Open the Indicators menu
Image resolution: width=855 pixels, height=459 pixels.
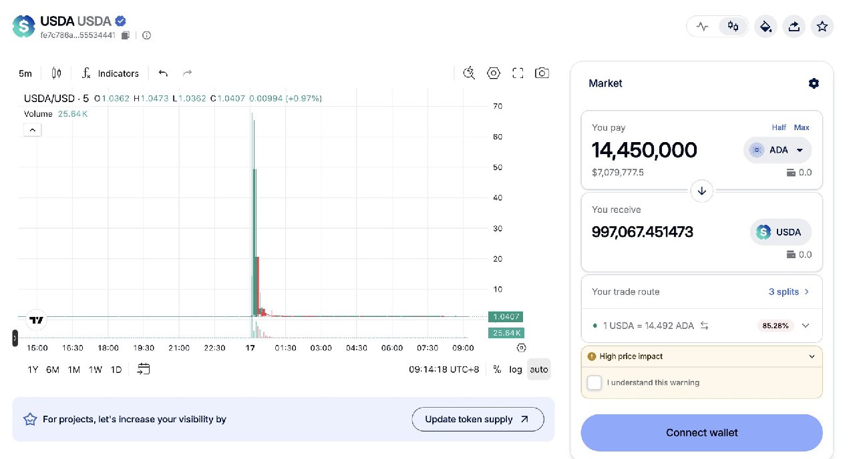[x=111, y=73]
